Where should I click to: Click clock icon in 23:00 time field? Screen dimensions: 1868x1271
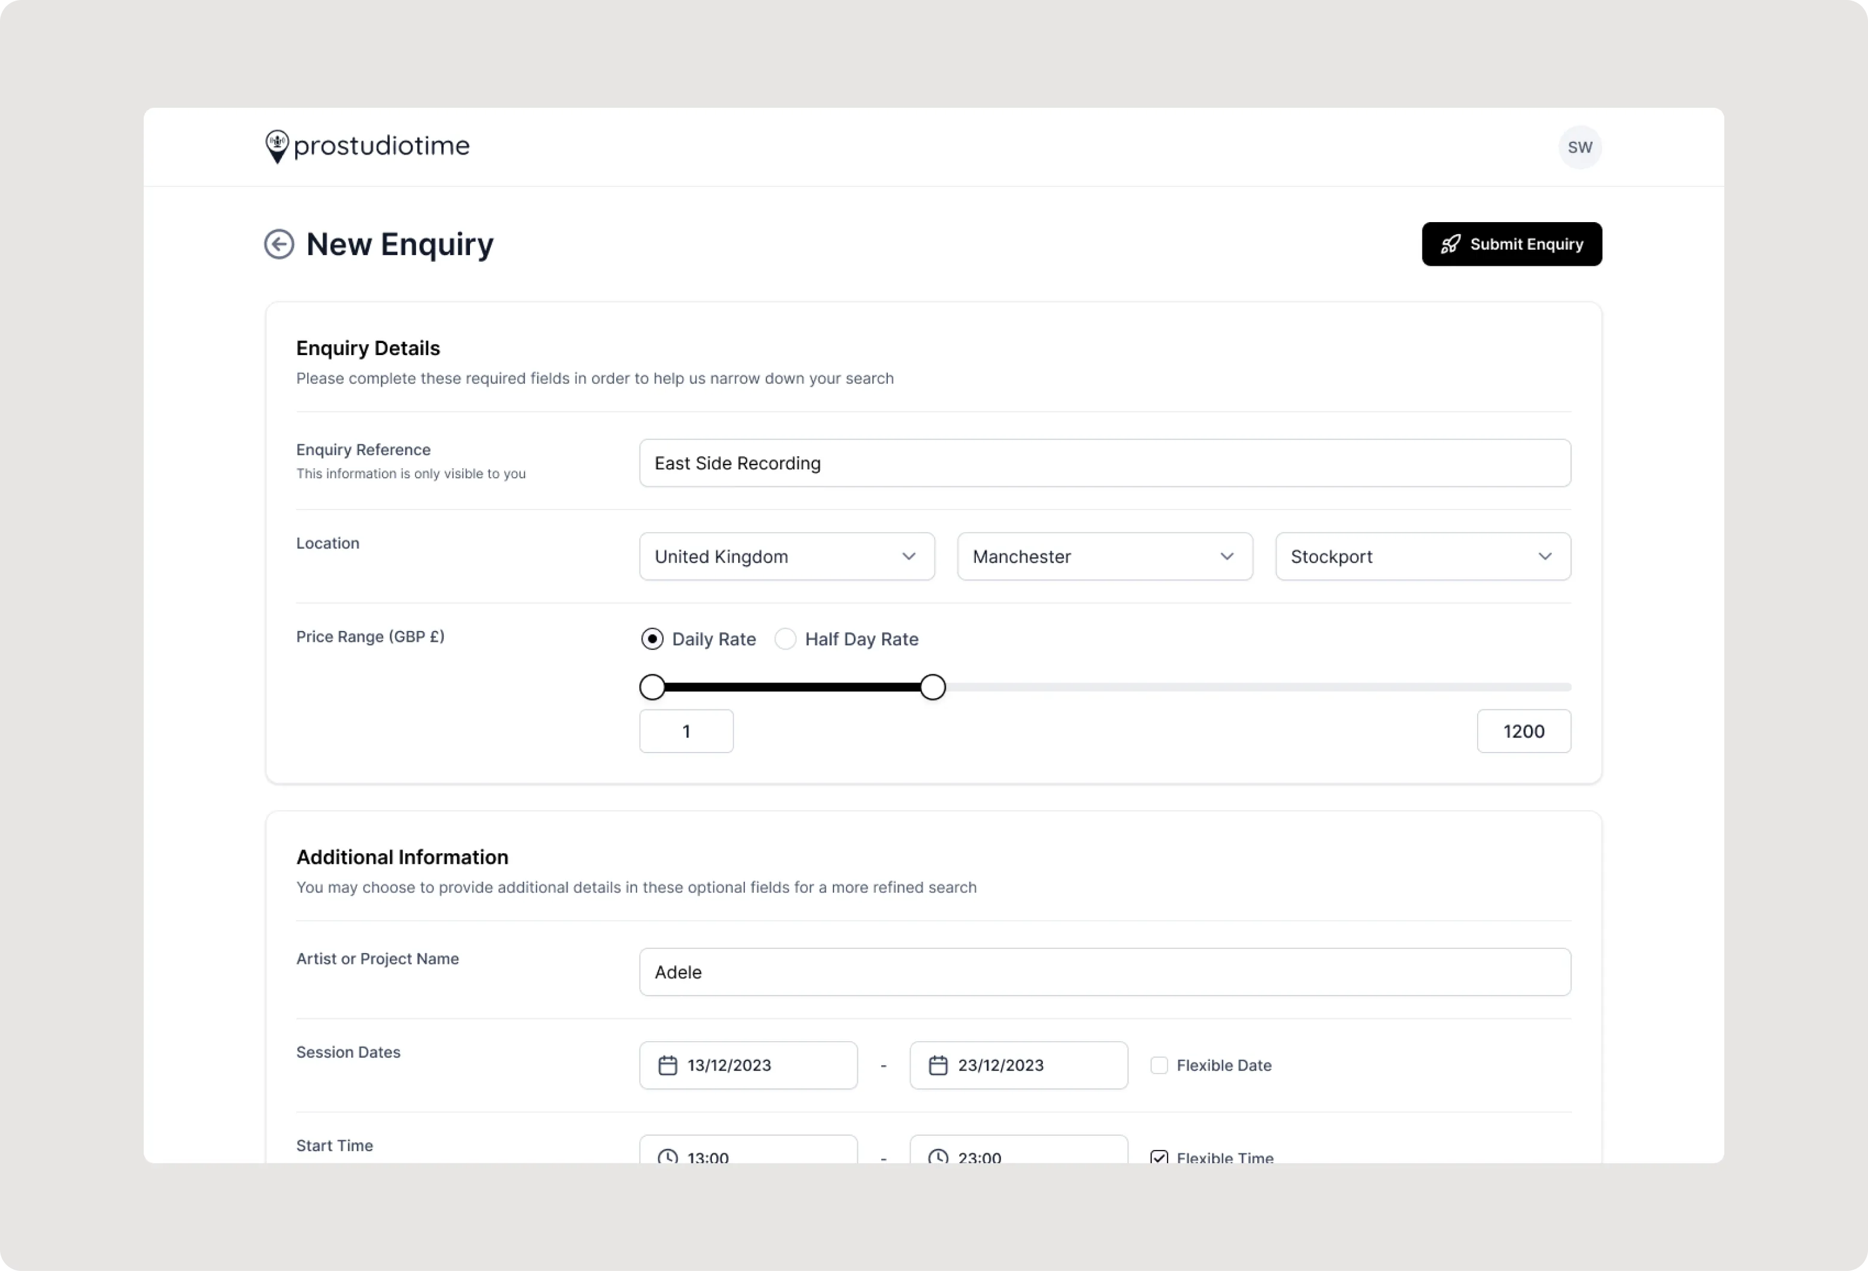click(937, 1156)
